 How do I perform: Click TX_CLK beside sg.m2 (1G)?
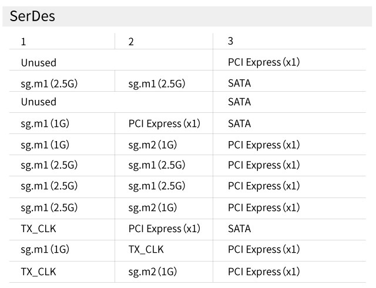pyautogui.click(x=39, y=272)
